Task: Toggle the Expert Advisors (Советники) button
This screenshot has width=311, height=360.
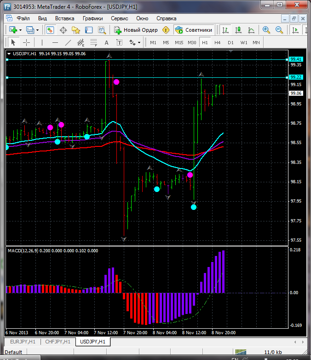Action: 194,30
